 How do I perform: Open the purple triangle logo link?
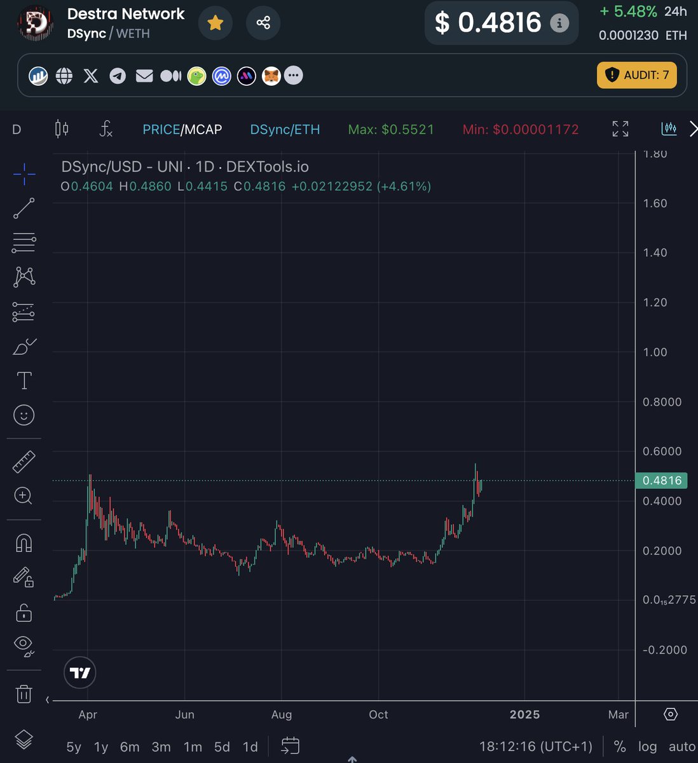(246, 76)
